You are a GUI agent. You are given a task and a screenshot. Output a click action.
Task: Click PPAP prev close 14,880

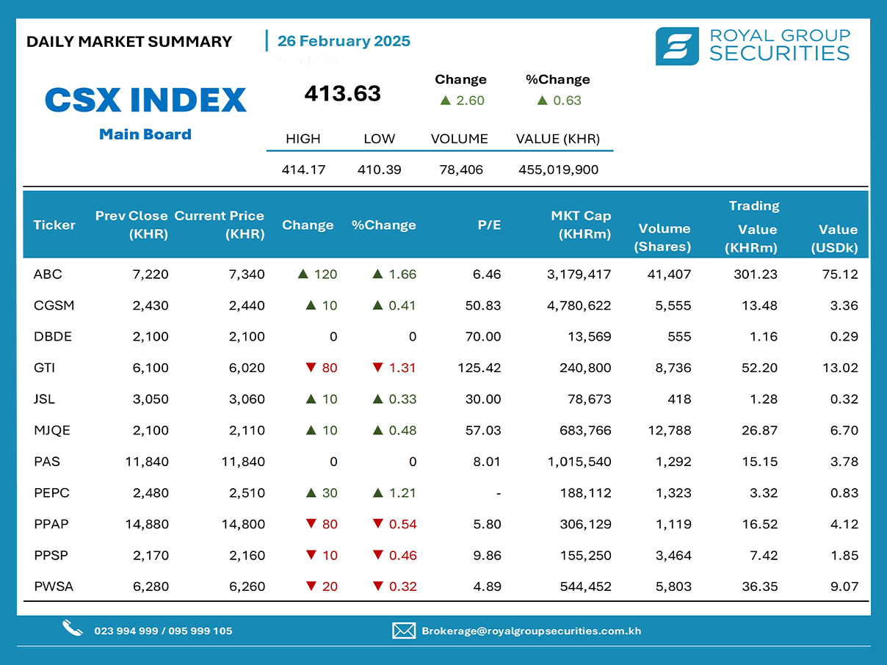(x=148, y=524)
